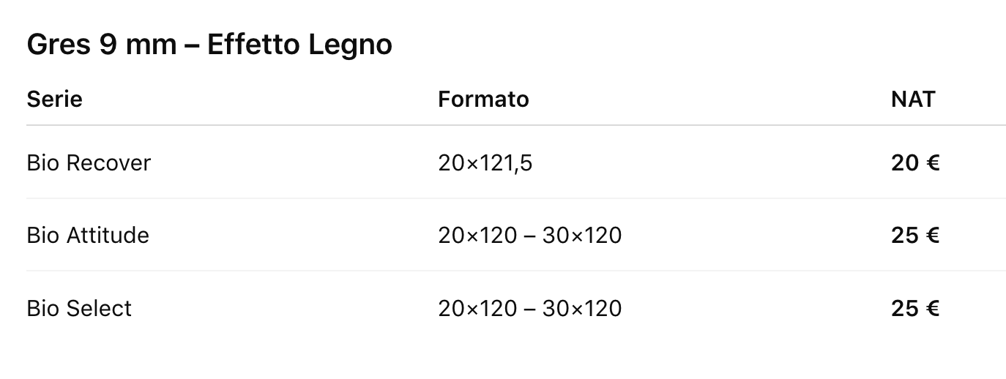The width and height of the screenshot is (1006, 379).
Task: Click 30×120 in the Bio Select row
Action: 582,308
